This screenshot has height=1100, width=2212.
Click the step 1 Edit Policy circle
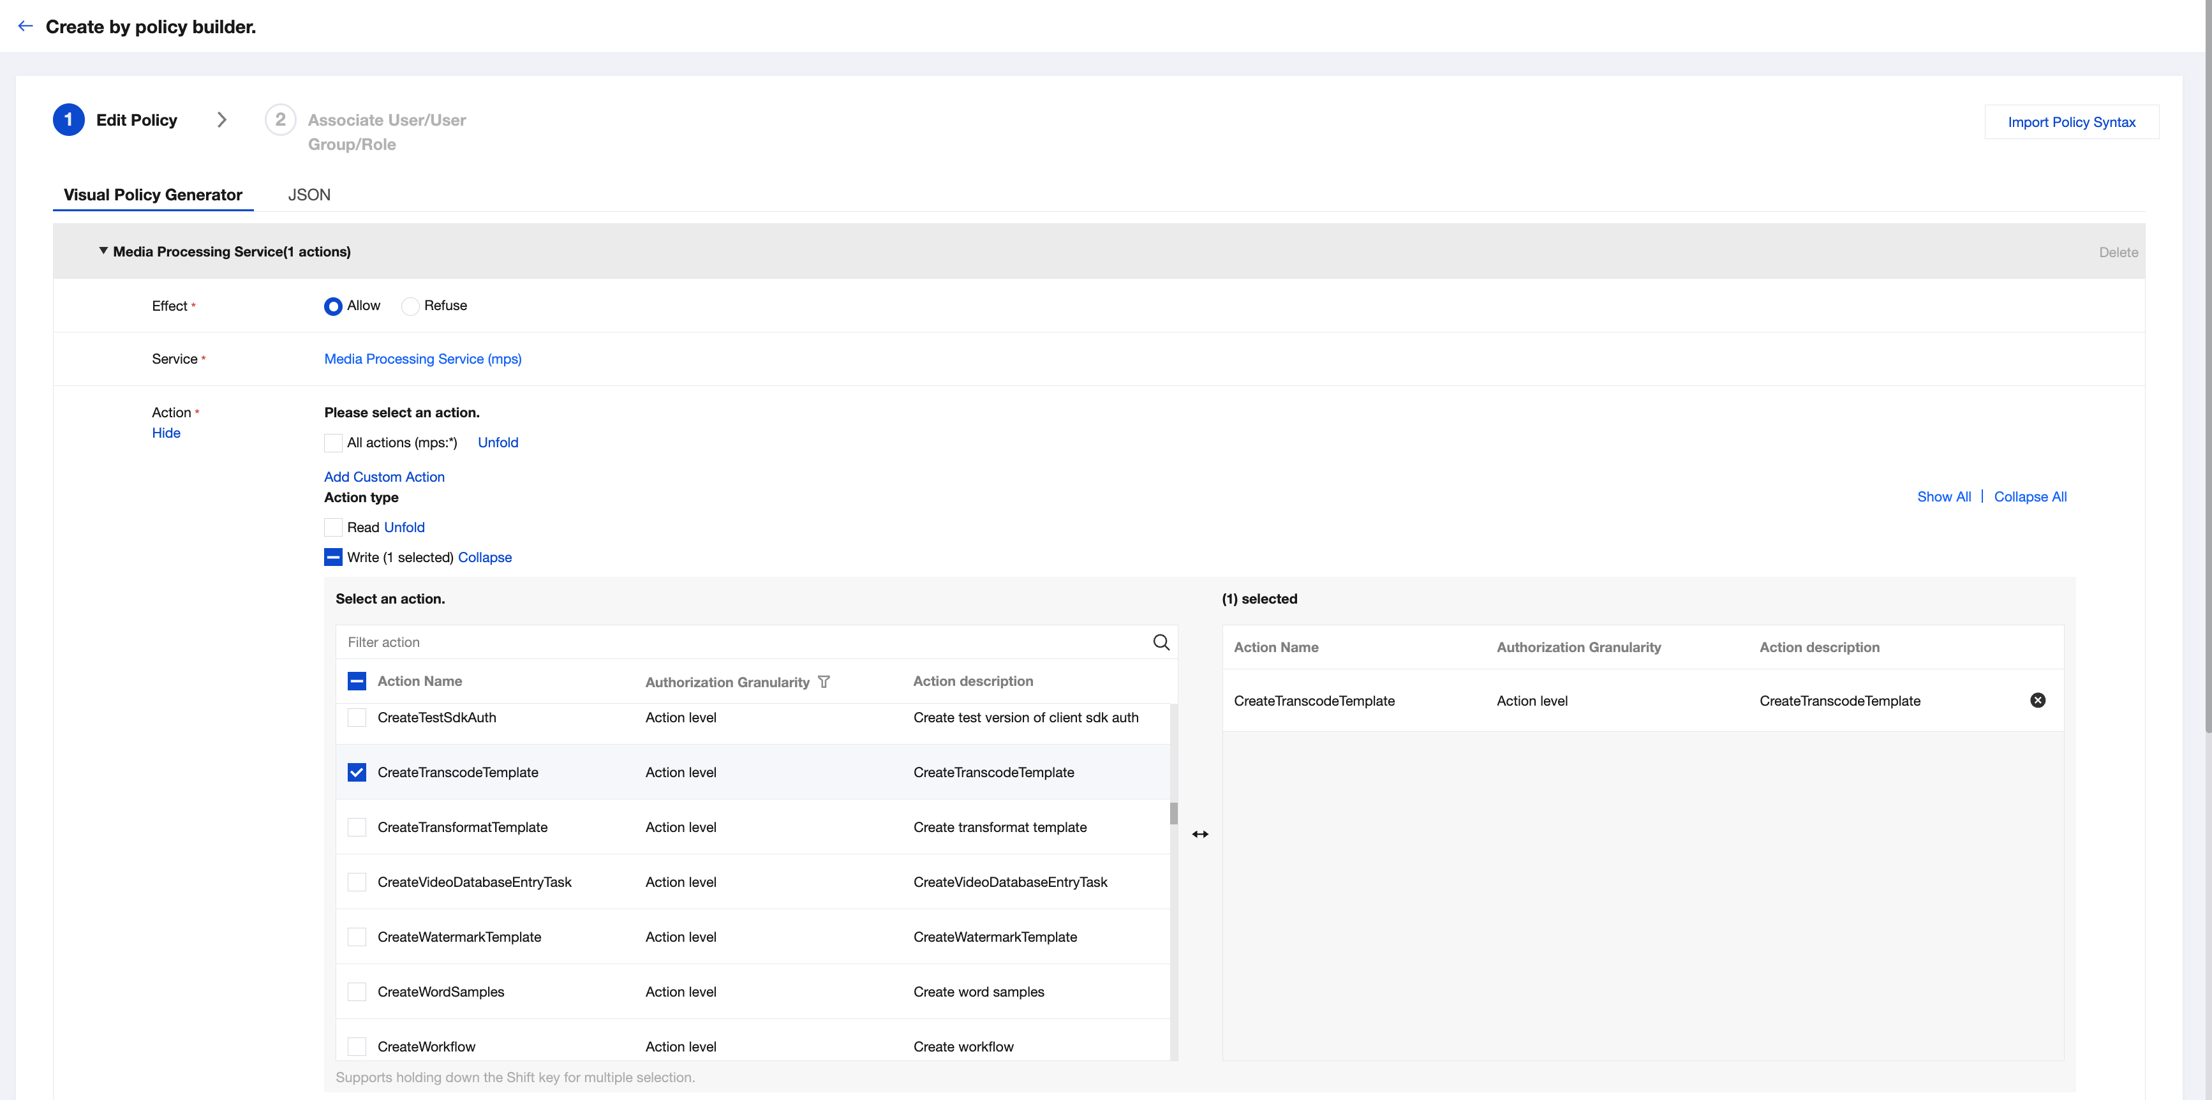coord(69,120)
